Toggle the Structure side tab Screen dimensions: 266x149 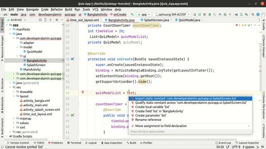[2, 85]
